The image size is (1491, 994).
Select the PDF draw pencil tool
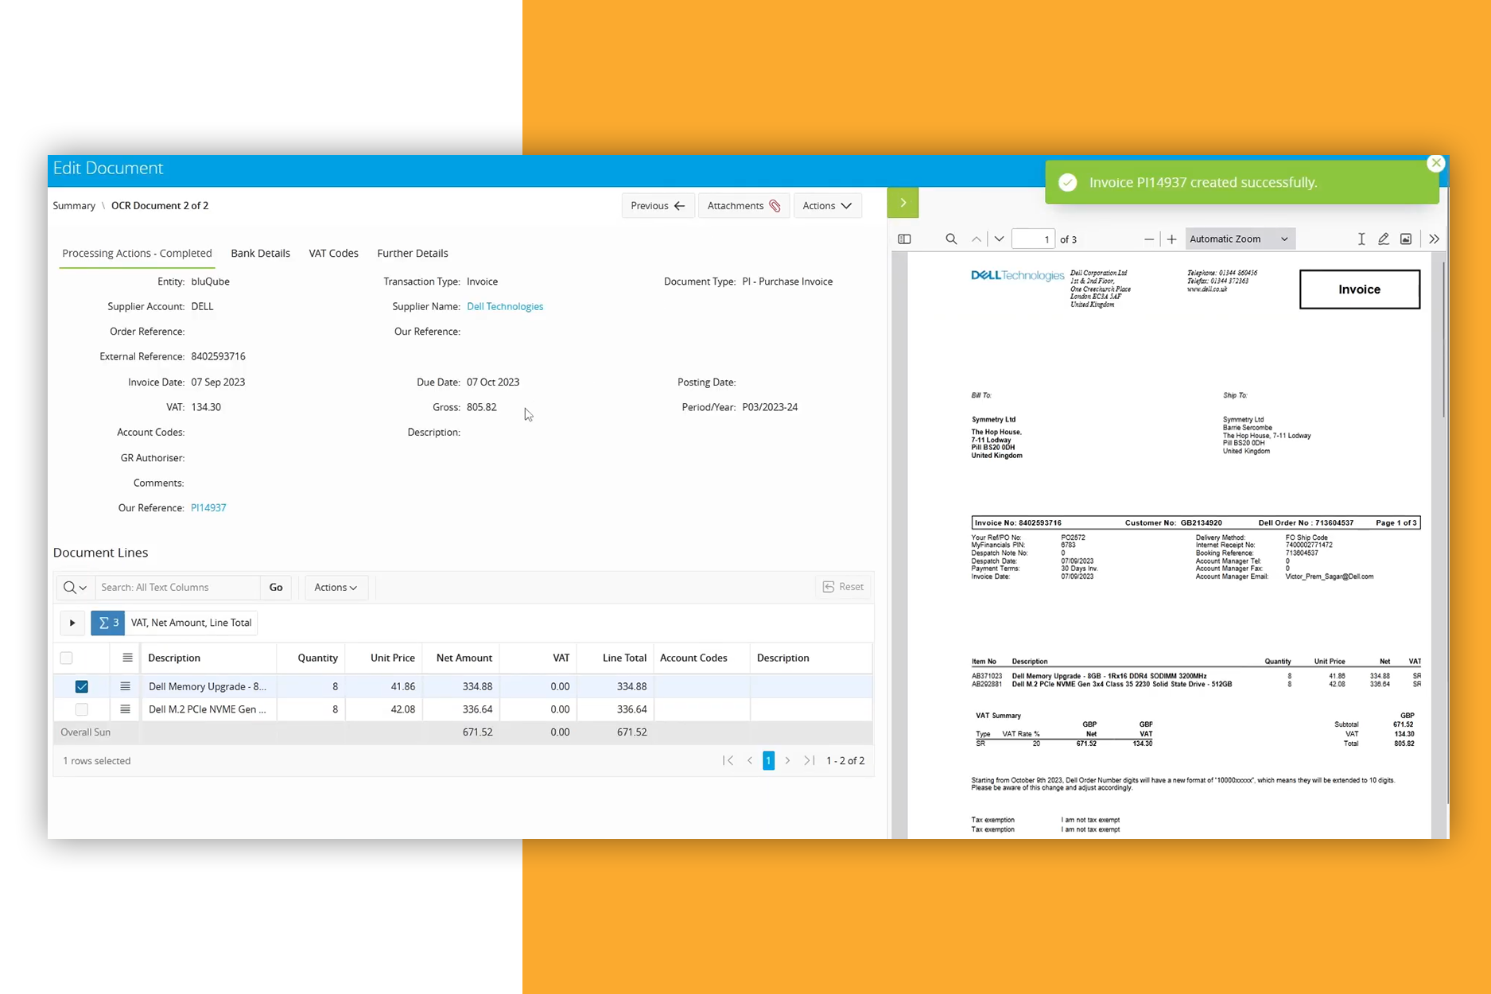(1384, 239)
